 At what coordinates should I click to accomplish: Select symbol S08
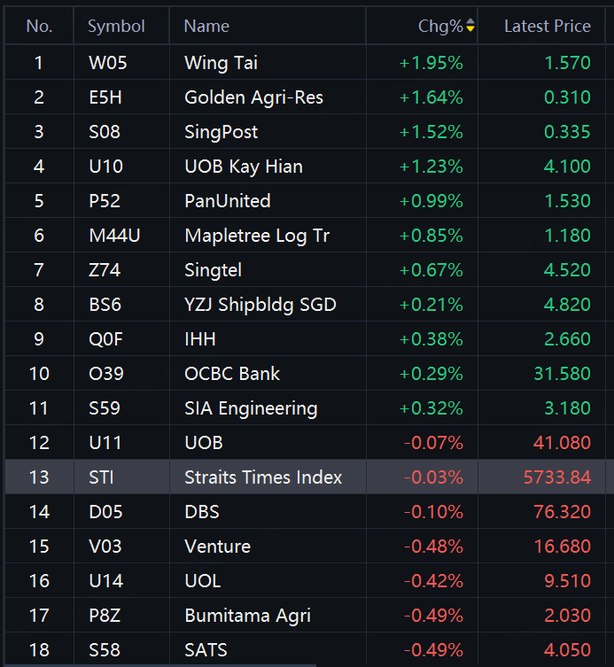click(x=105, y=132)
